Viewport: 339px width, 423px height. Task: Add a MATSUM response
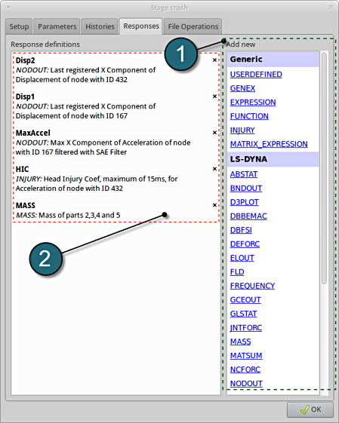(246, 356)
